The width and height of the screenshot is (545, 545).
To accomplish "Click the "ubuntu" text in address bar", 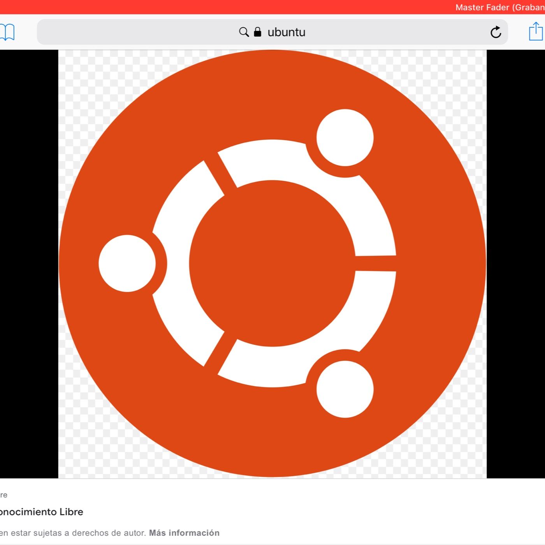I will [286, 32].
